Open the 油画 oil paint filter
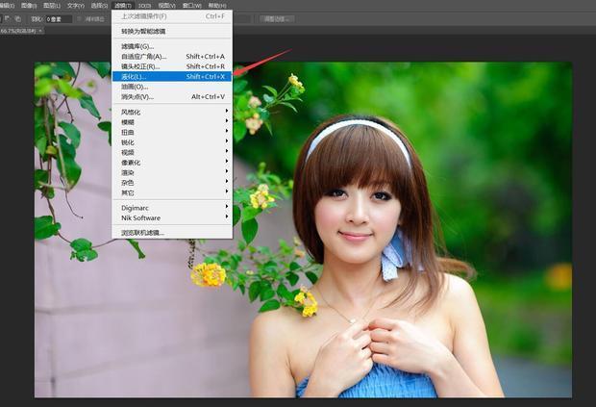The height and width of the screenshot is (407, 596). [136, 87]
